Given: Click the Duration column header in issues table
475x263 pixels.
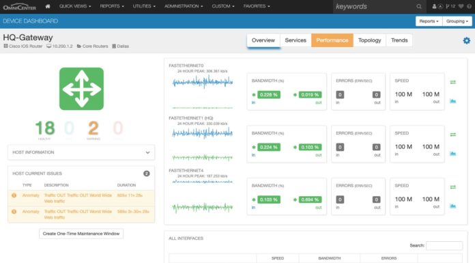Looking at the screenshot, I should (126, 185).
